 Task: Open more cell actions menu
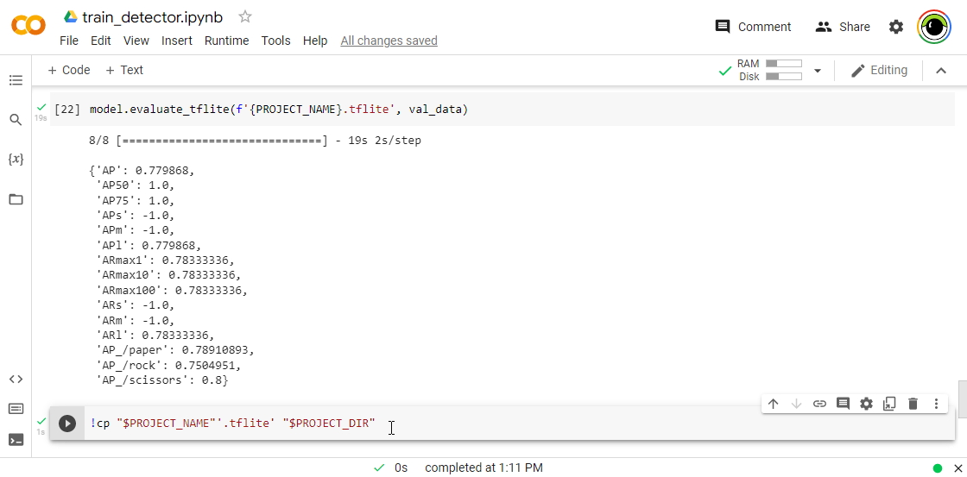point(936,404)
